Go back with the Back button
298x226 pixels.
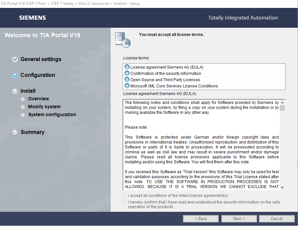pos(201,219)
